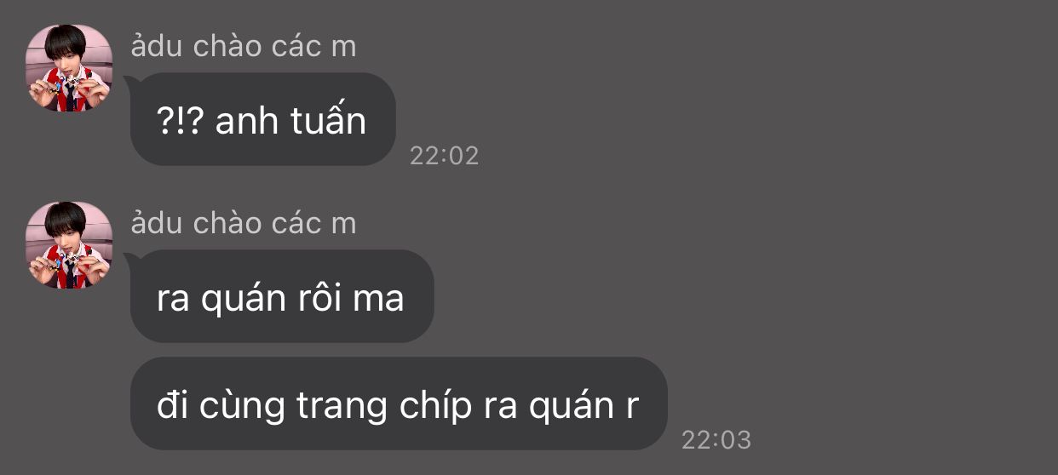Click the tail of the "ra quán rôi ma" bubble
Viewport: 1058px width, 475px height.
click(x=131, y=260)
